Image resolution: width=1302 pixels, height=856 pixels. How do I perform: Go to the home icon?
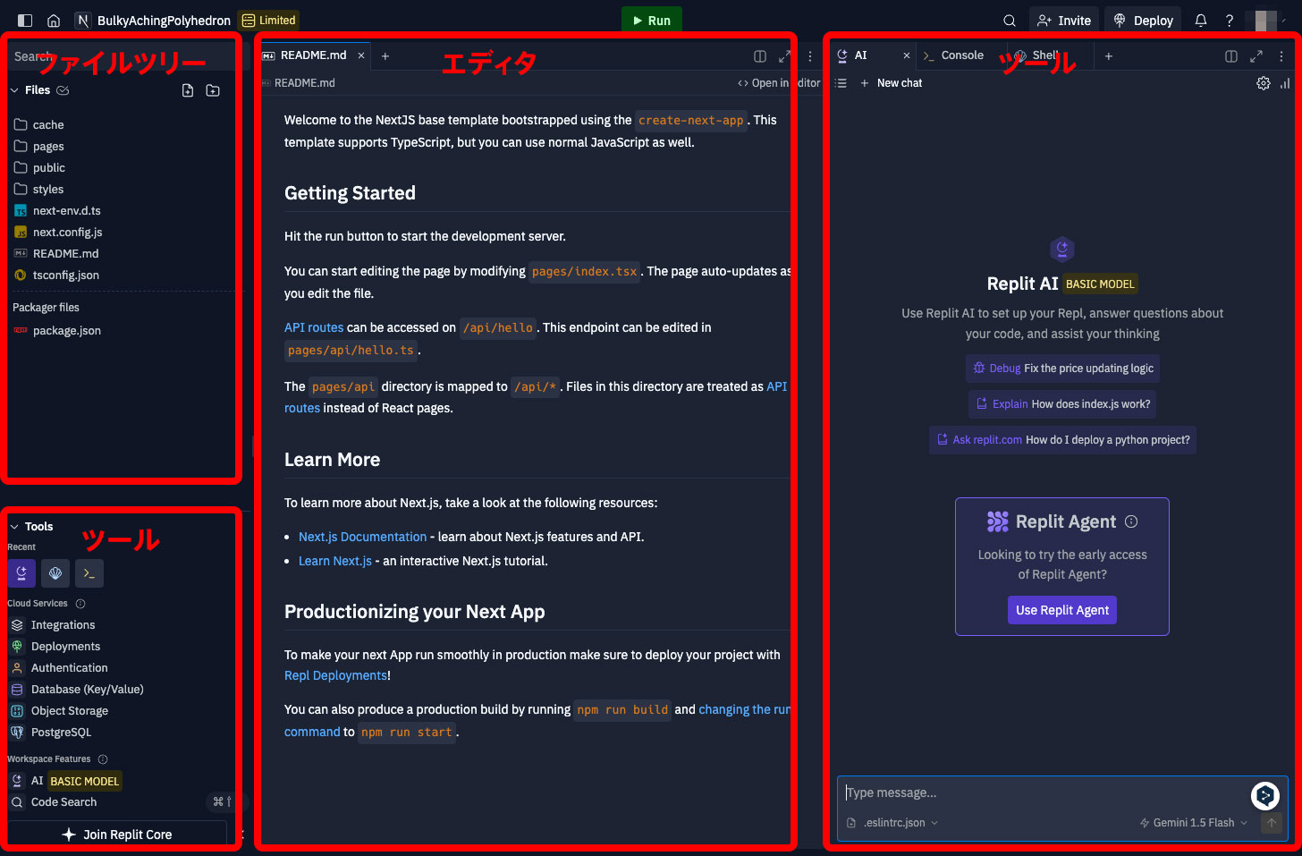click(54, 20)
